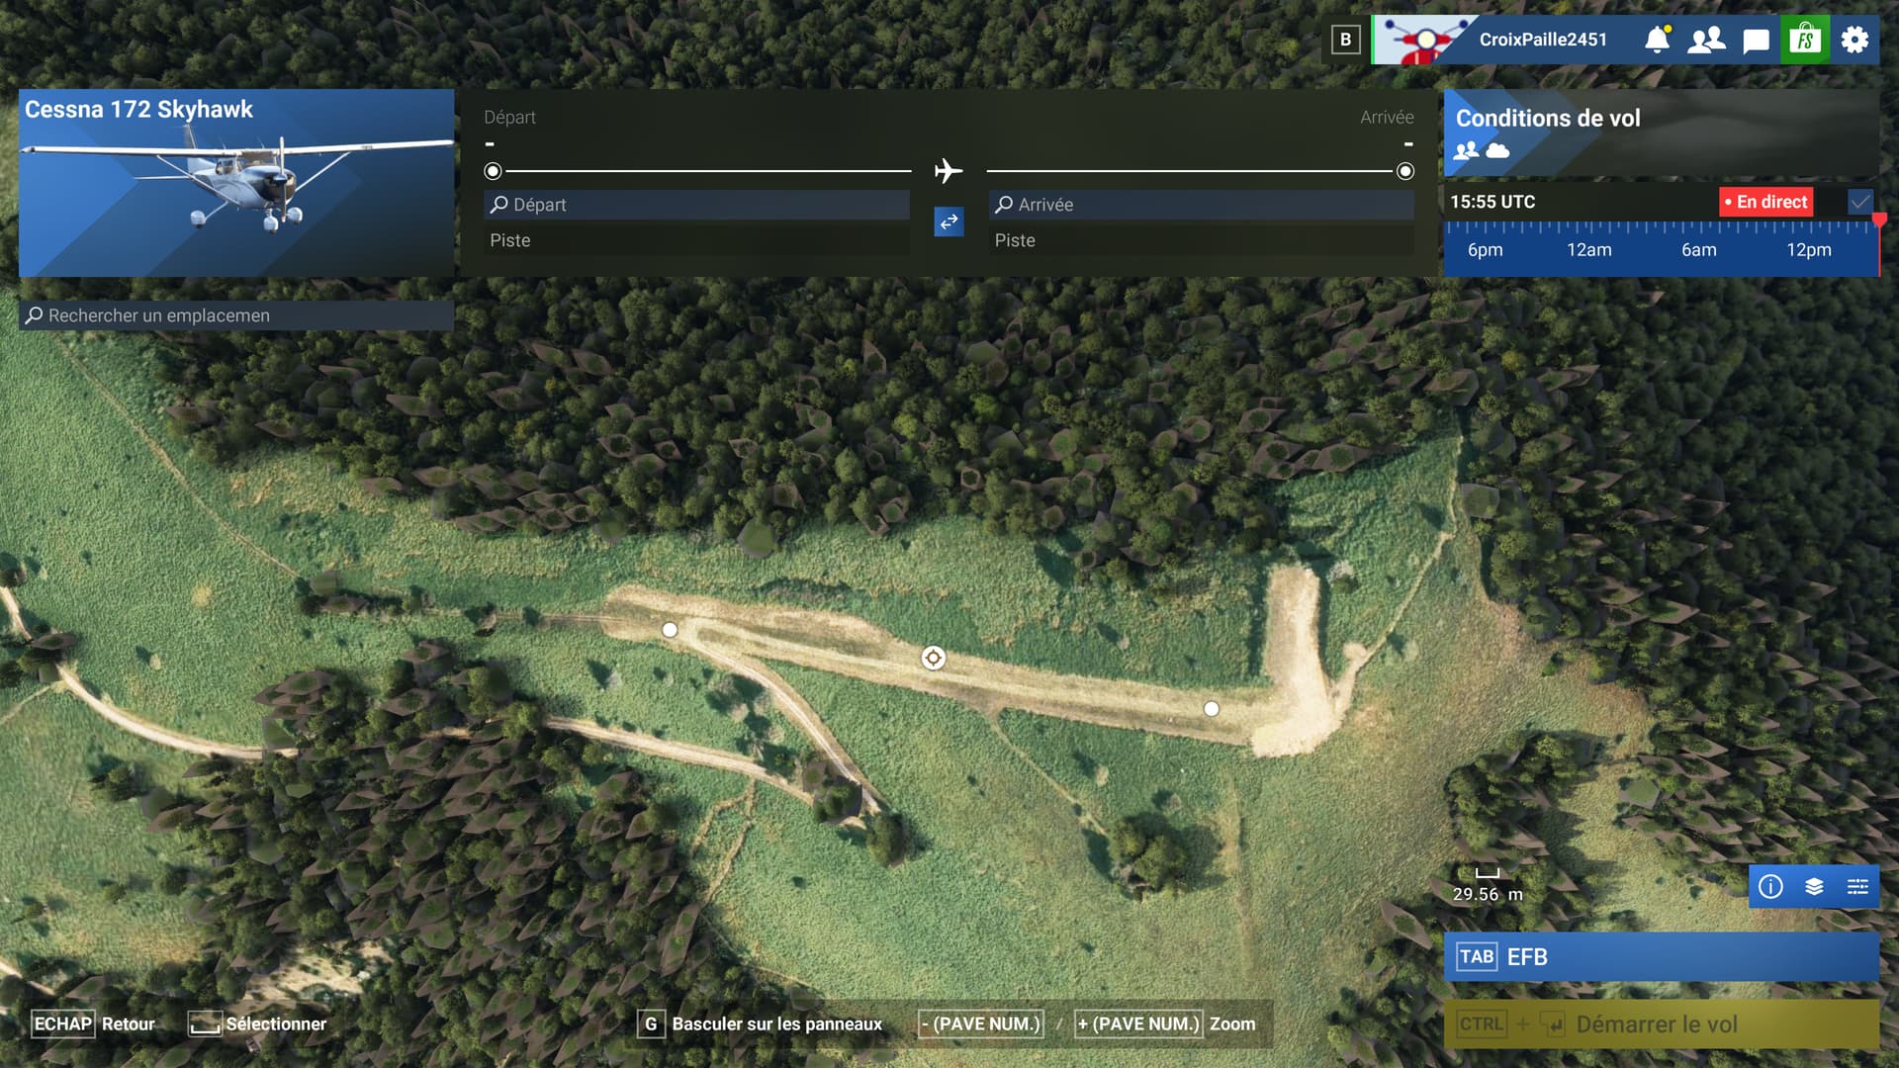Open the FS Marketplace shopping bag
The width and height of the screenshot is (1899, 1068).
pos(1805,40)
